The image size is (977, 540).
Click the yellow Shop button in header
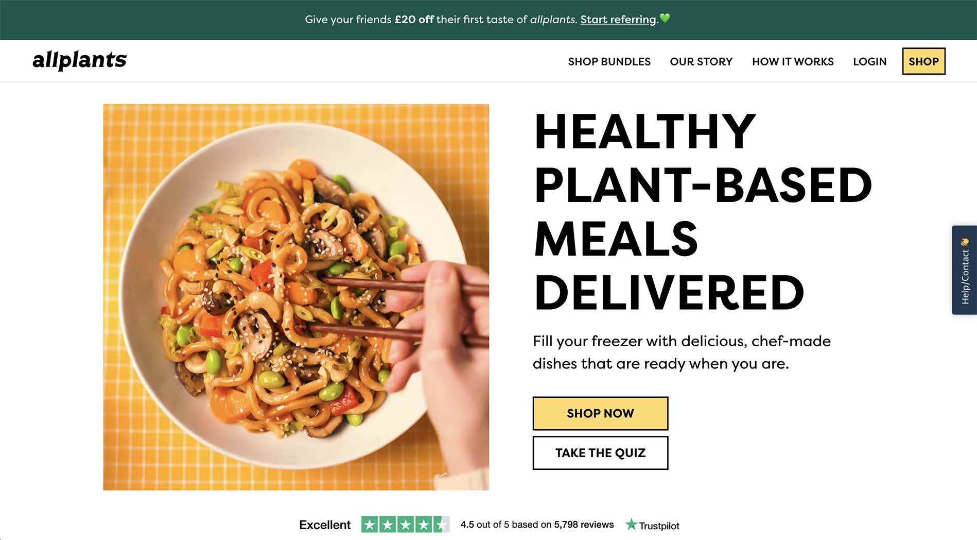[923, 61]
